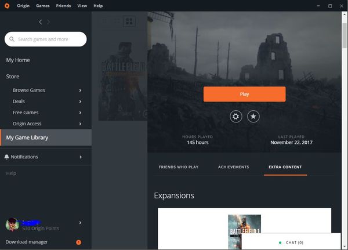348x250 pixels.
Task: Go back with the left arrow
Action: [41, 22]
